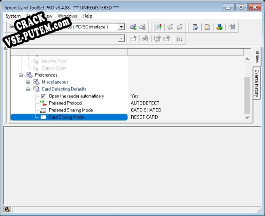Click the status bar text field
265x216 pixels.
pyautogui.click(x=137, y=209)
